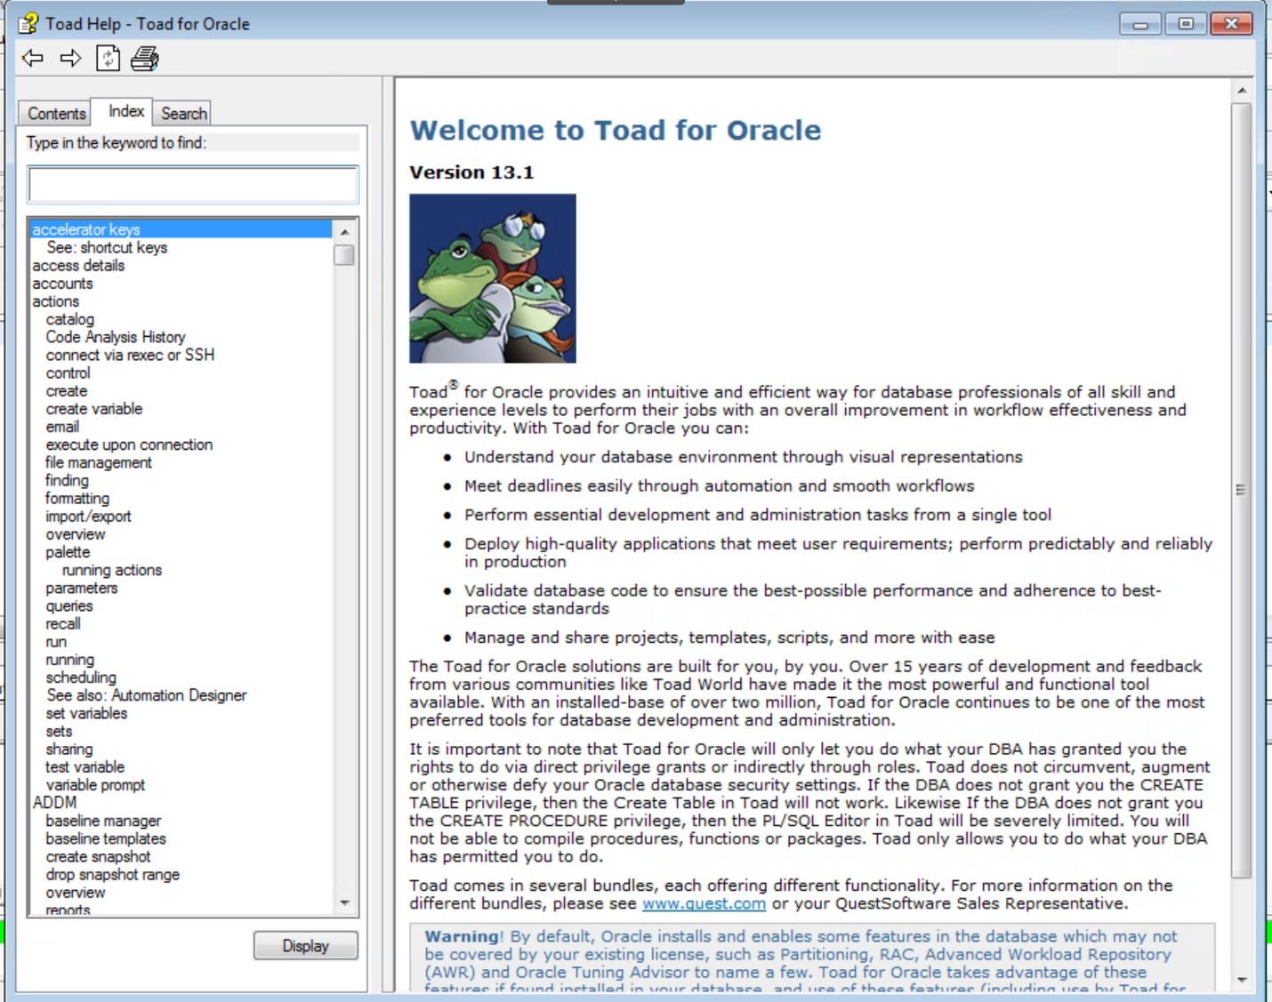Select 'file management' index entry
This screenshot has height=1002, width=1272.
[x=99, y=462]
